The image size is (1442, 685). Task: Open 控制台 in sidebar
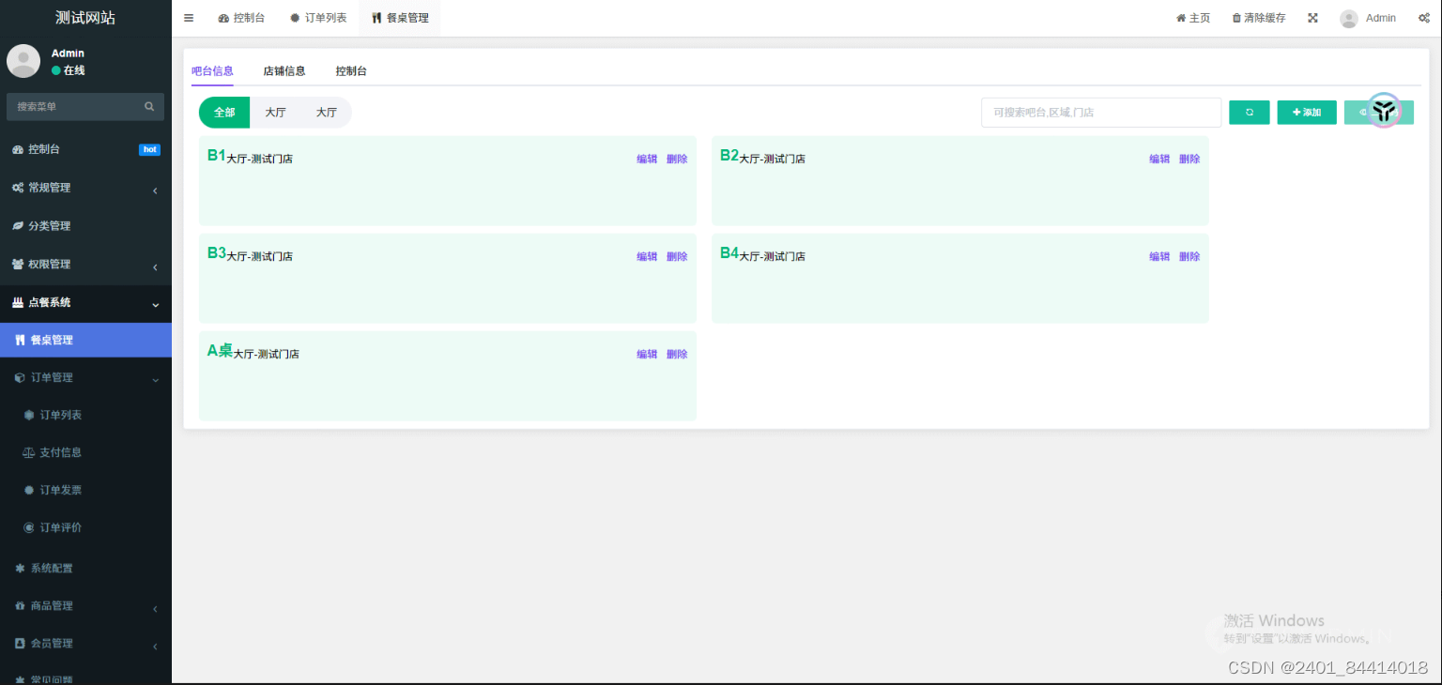pos(85,149)
